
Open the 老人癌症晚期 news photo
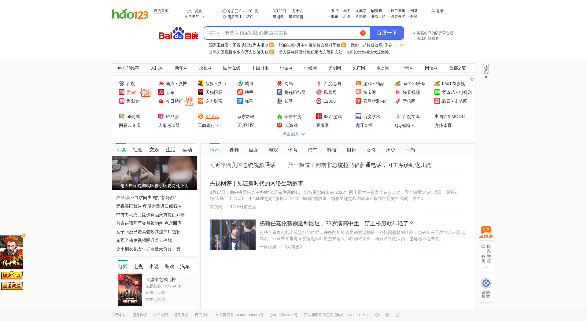coord(154,173)
